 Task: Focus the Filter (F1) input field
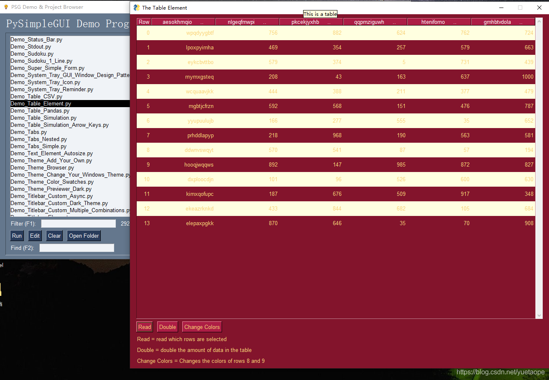79,223
